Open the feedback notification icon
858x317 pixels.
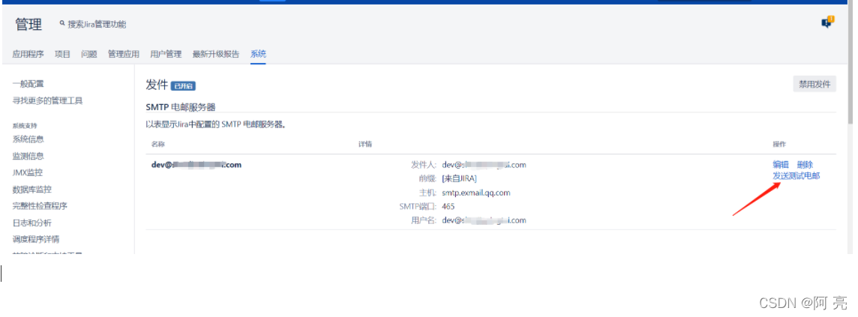point(827,22)
